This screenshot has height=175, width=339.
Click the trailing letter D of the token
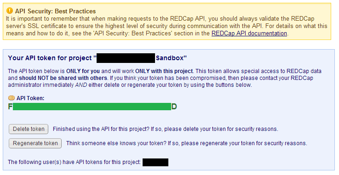(x=174, y=107)
